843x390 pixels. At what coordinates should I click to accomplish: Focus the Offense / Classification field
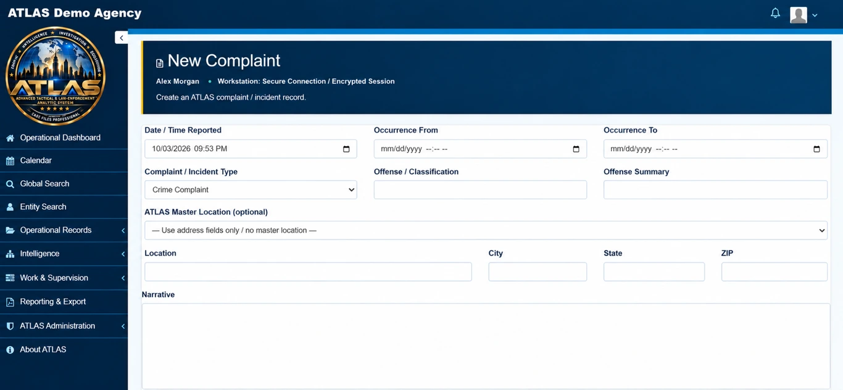(480, 189)
